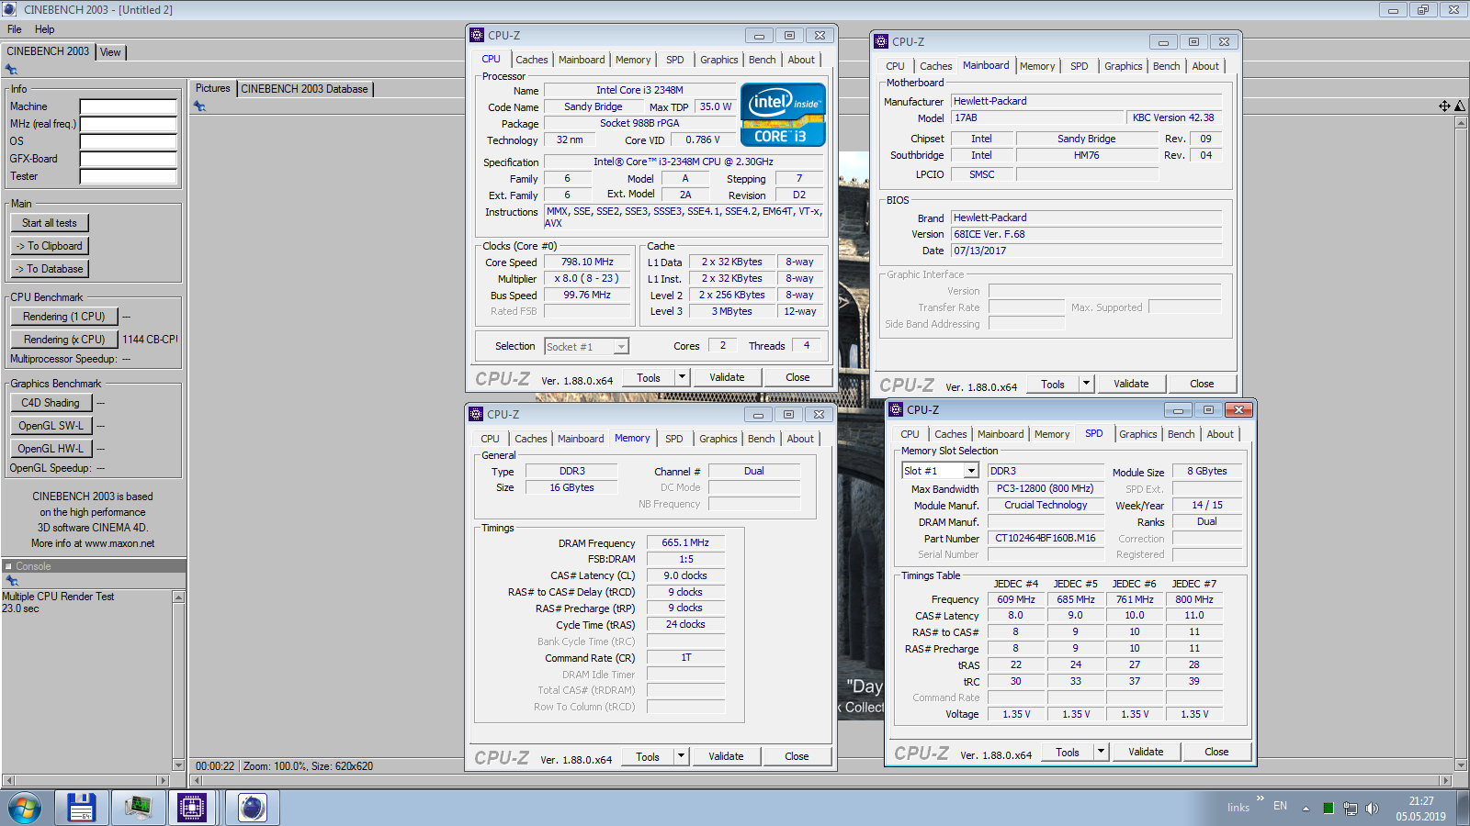The image size is (1470, 826).
Task: Click the picture viewer horizontal scroll-right arrow
Action: (1445, 780)
